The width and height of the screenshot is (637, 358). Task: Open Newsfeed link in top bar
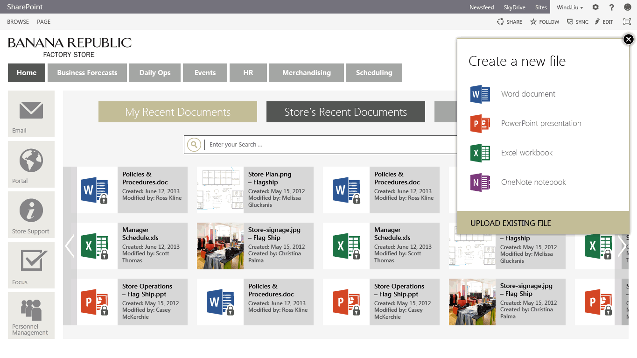(481, 7)
